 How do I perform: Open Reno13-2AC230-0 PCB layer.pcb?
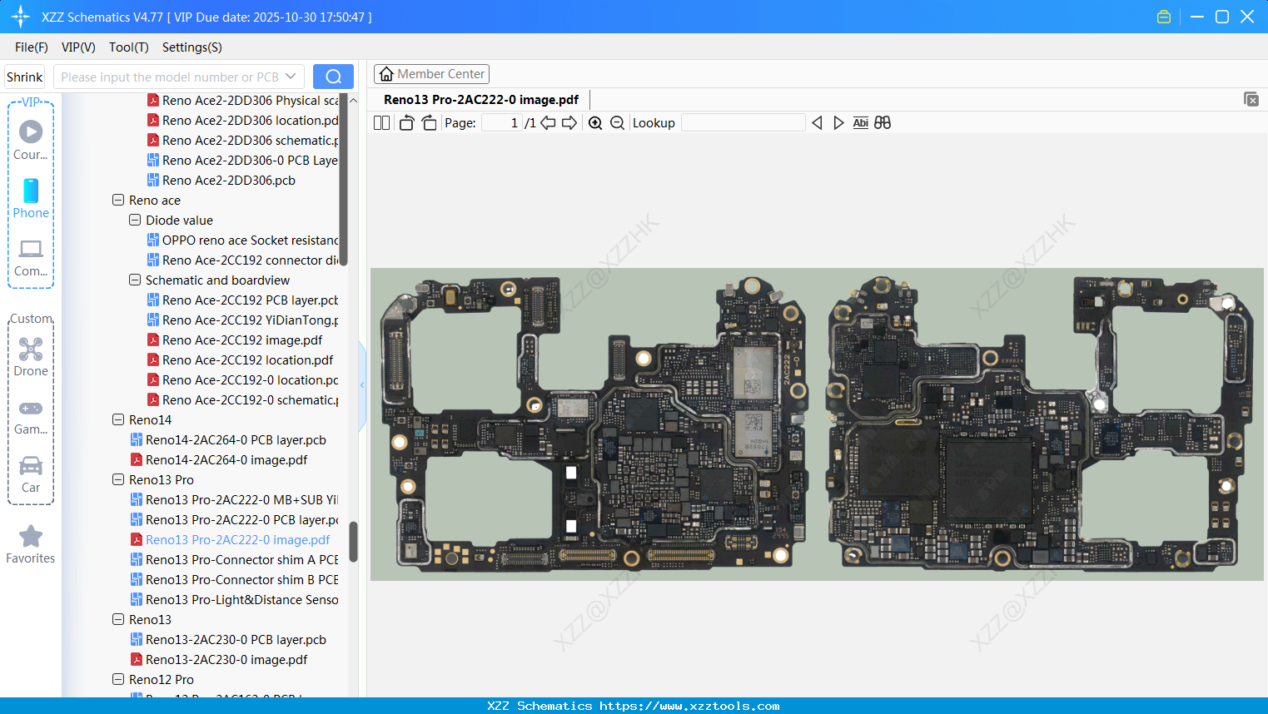236,639
